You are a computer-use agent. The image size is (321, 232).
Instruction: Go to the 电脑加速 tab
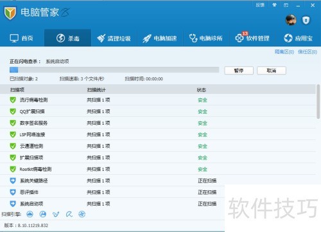click(160, 38)
